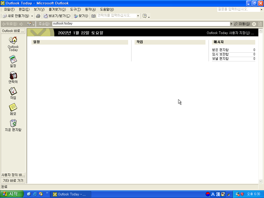Screen dimensions: 264x198
Task: Click the 이동 go button
Action: (x=242, y=24)
